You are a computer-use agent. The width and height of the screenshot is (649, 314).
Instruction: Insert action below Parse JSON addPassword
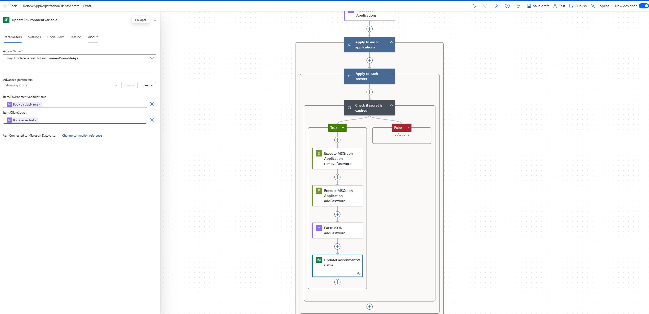click(x=337, y=246)
